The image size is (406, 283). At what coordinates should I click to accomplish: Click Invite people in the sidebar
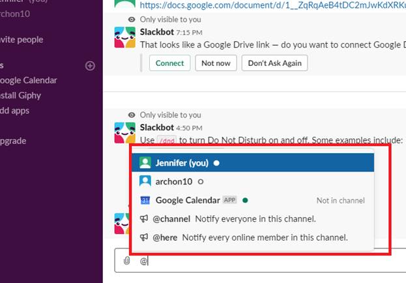(x=22, y=40)
